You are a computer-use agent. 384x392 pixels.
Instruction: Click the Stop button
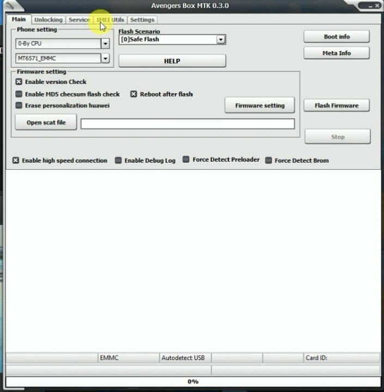click(x=338, y=137)
